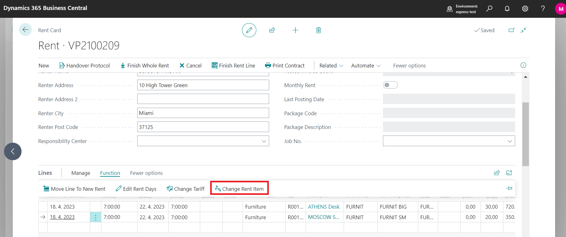The width and height of the screenshot is (566, 237).
Task: Click the plus icon to create new
Action: (295, 30)
